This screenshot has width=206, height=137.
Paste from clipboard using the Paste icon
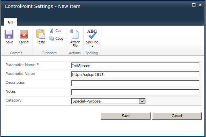click(41, 35)
